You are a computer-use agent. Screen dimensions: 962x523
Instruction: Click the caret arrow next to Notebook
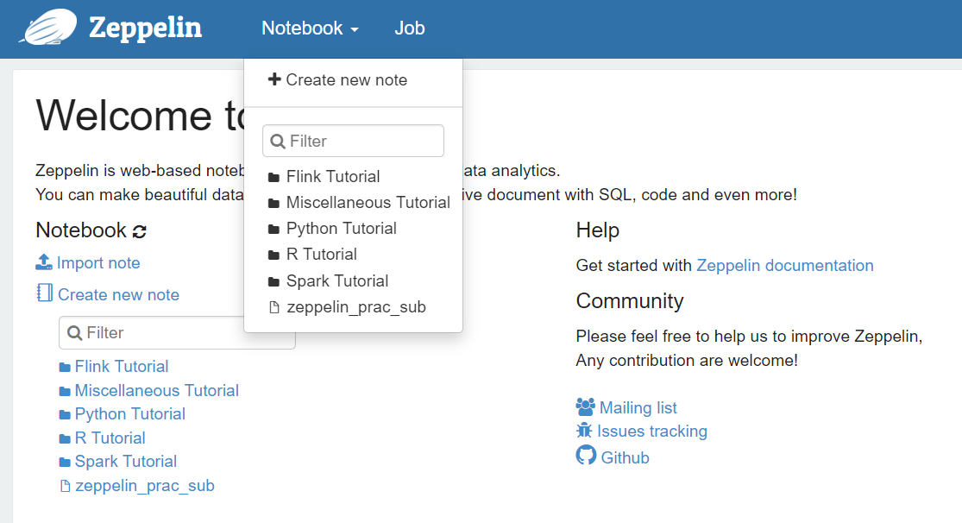click(x=354, y=29)
